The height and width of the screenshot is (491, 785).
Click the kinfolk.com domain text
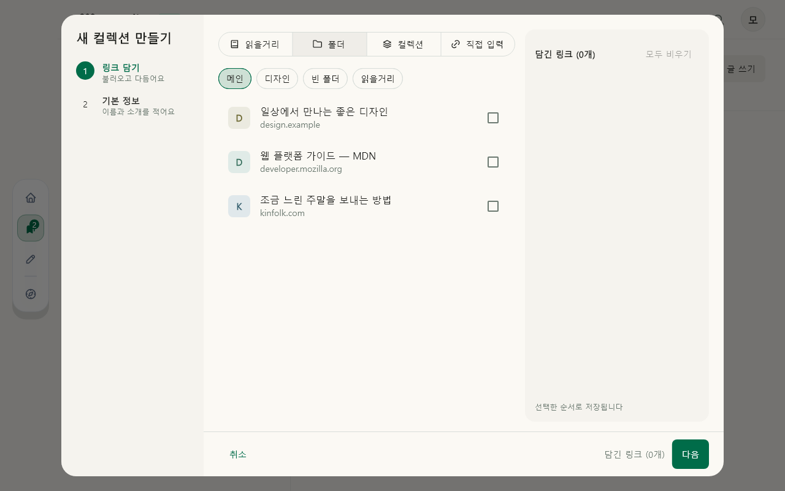coord(282,214)
